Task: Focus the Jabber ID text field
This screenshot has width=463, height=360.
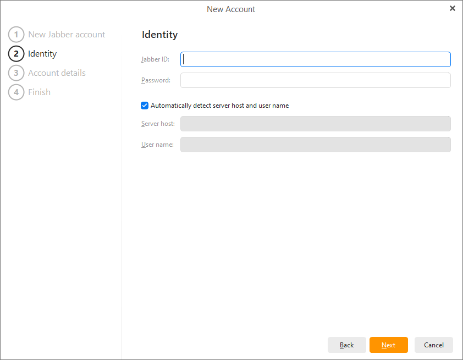Action: [x=315, y=59]
